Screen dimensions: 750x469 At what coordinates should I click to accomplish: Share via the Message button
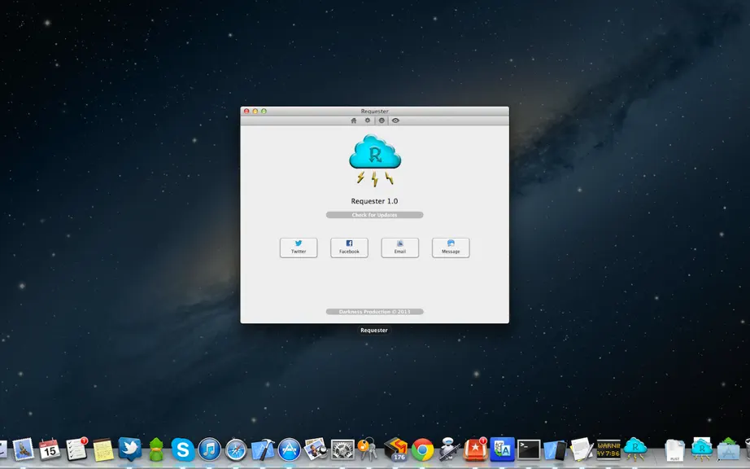coord(451,248)
